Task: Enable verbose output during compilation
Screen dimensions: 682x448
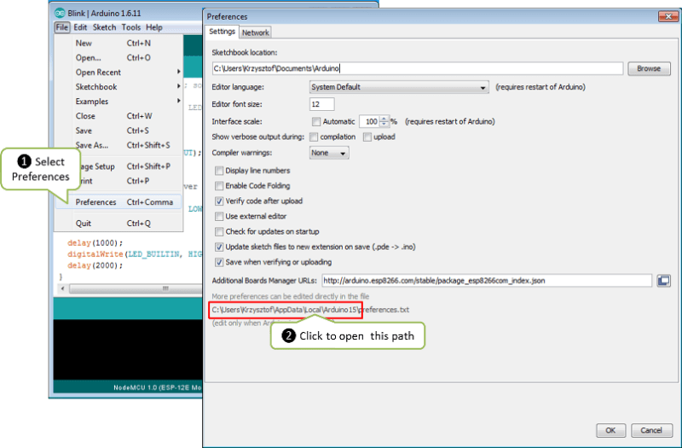Action: [314, 137]
